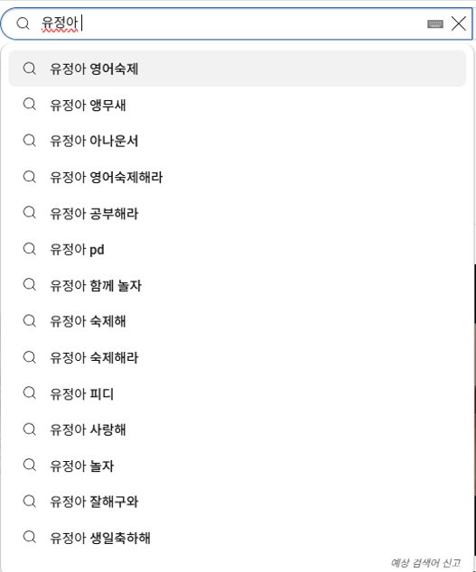Click the magnifier icon inside search field
Screen dimensions: 476x572
pyautogui.click(x=23, y=23)
